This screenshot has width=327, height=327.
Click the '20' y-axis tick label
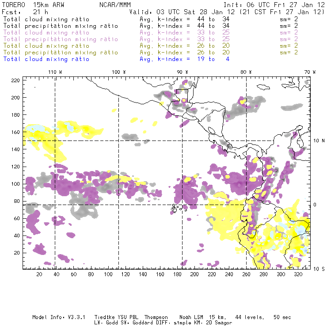(17, 253)
